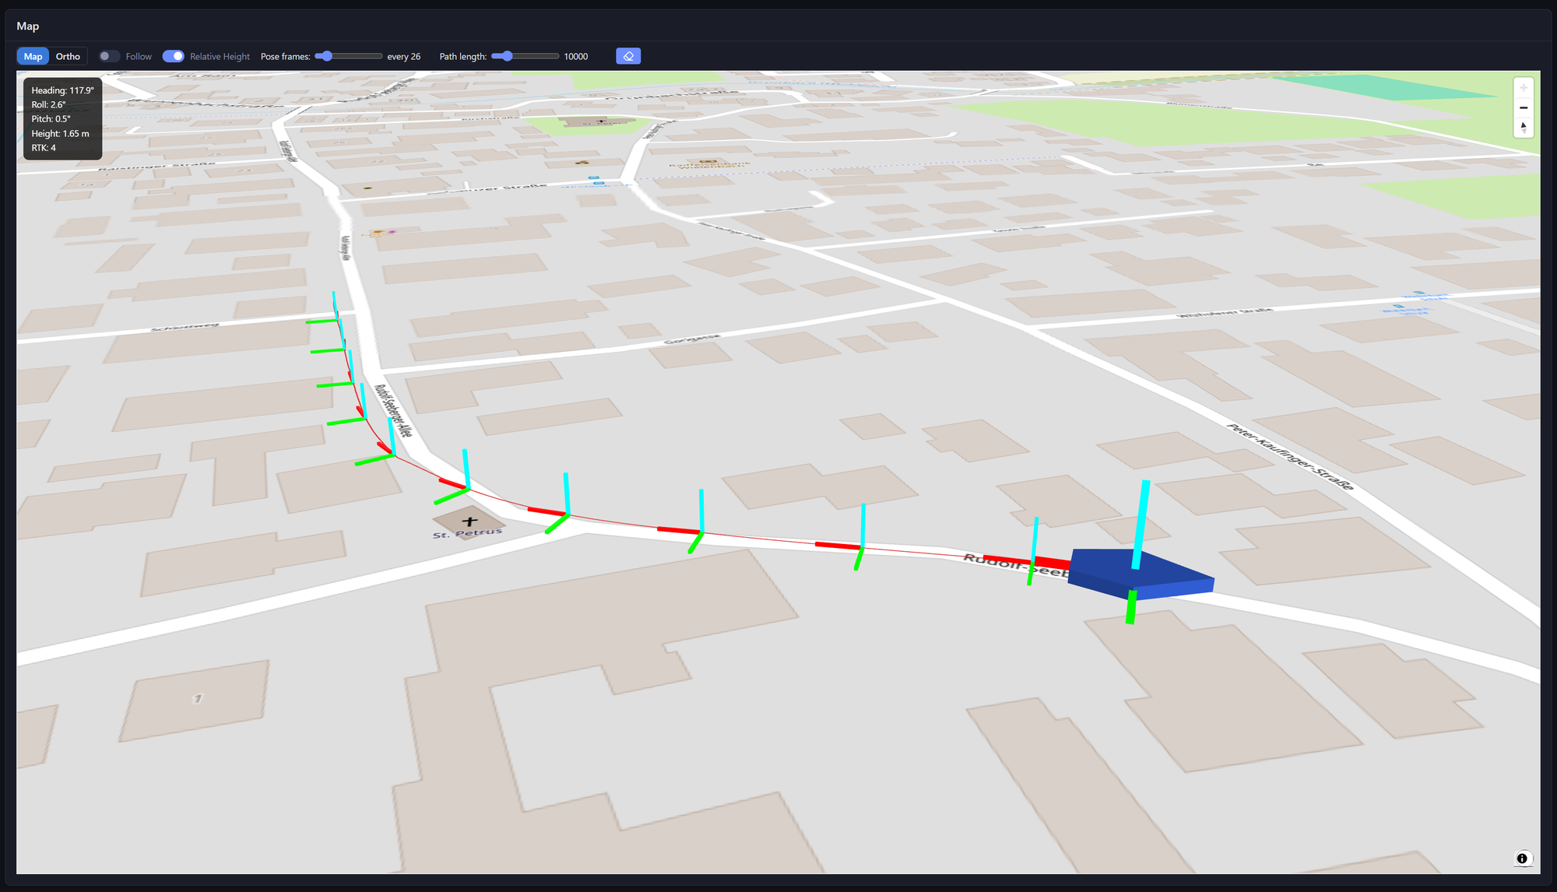This screenshot has width=1557, height=892.
Task: Click the 'Schlottweg' street label
Action: (x=185, y=327)
